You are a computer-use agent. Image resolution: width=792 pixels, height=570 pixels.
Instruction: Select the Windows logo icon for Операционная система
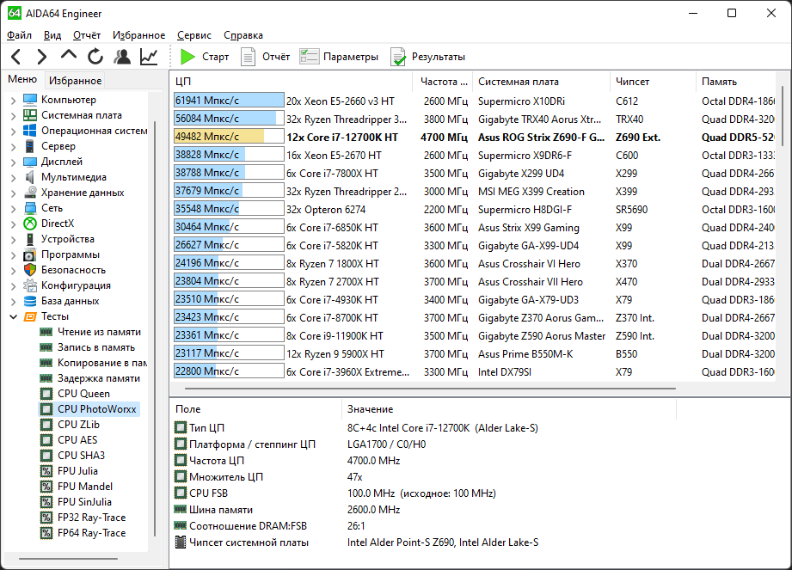(x=30, y=131)
